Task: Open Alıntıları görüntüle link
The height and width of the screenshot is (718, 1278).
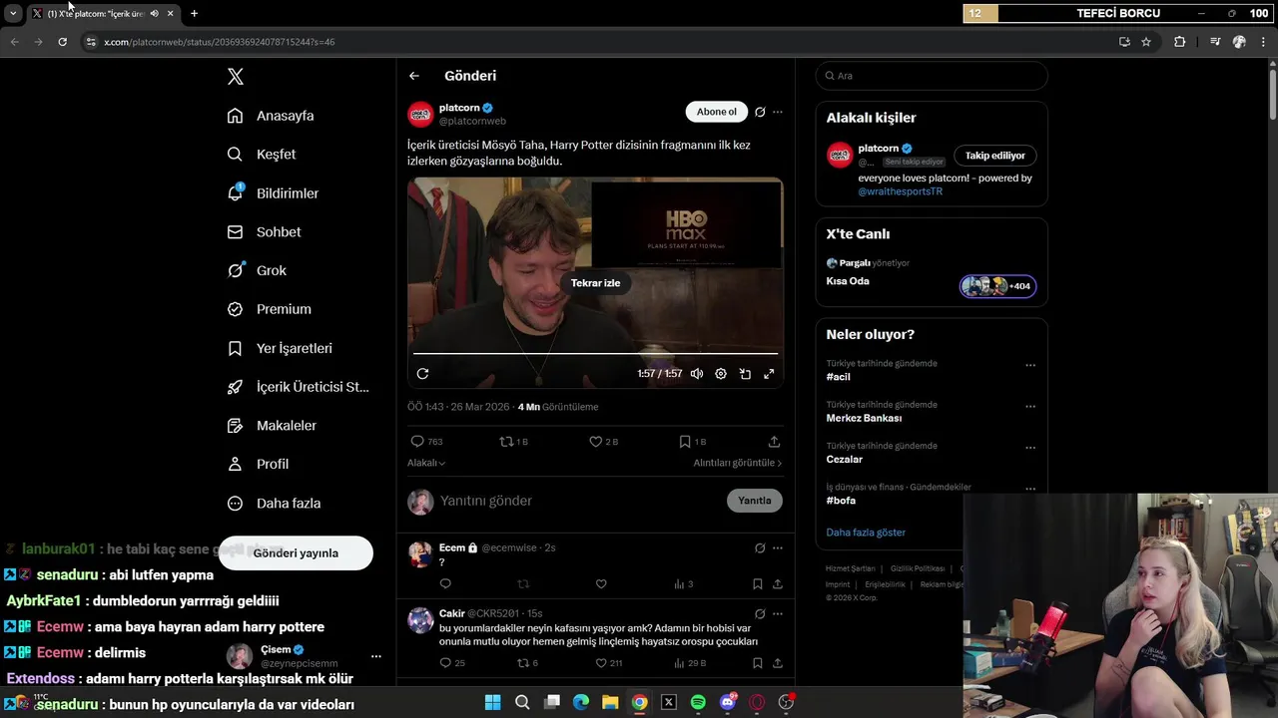Action: click(738, 463)
